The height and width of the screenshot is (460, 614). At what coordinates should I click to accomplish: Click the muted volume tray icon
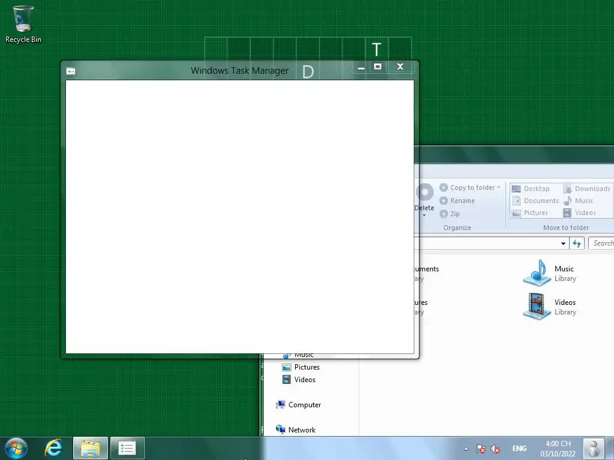tap(495, 449)
